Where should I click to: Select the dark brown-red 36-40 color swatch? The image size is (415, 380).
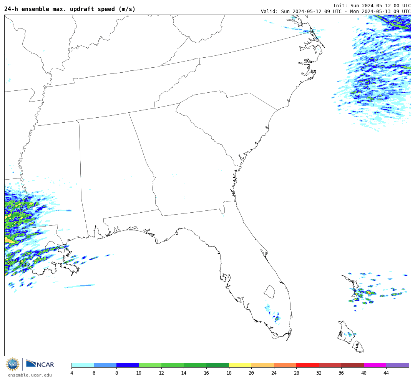[352, 365]
